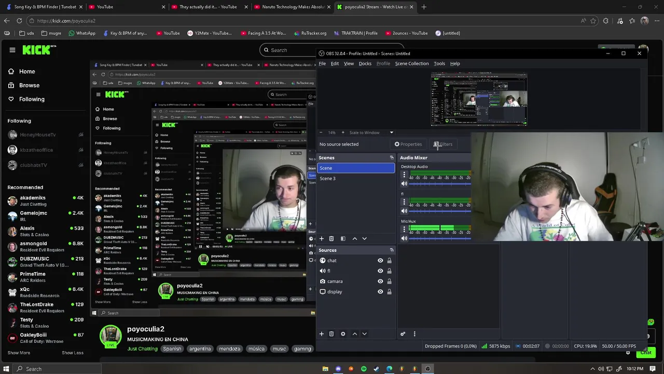The width and height of the screenshot is (664, 374).
Task: Click Filters button in OBS
Action: [x=443, y=144]
